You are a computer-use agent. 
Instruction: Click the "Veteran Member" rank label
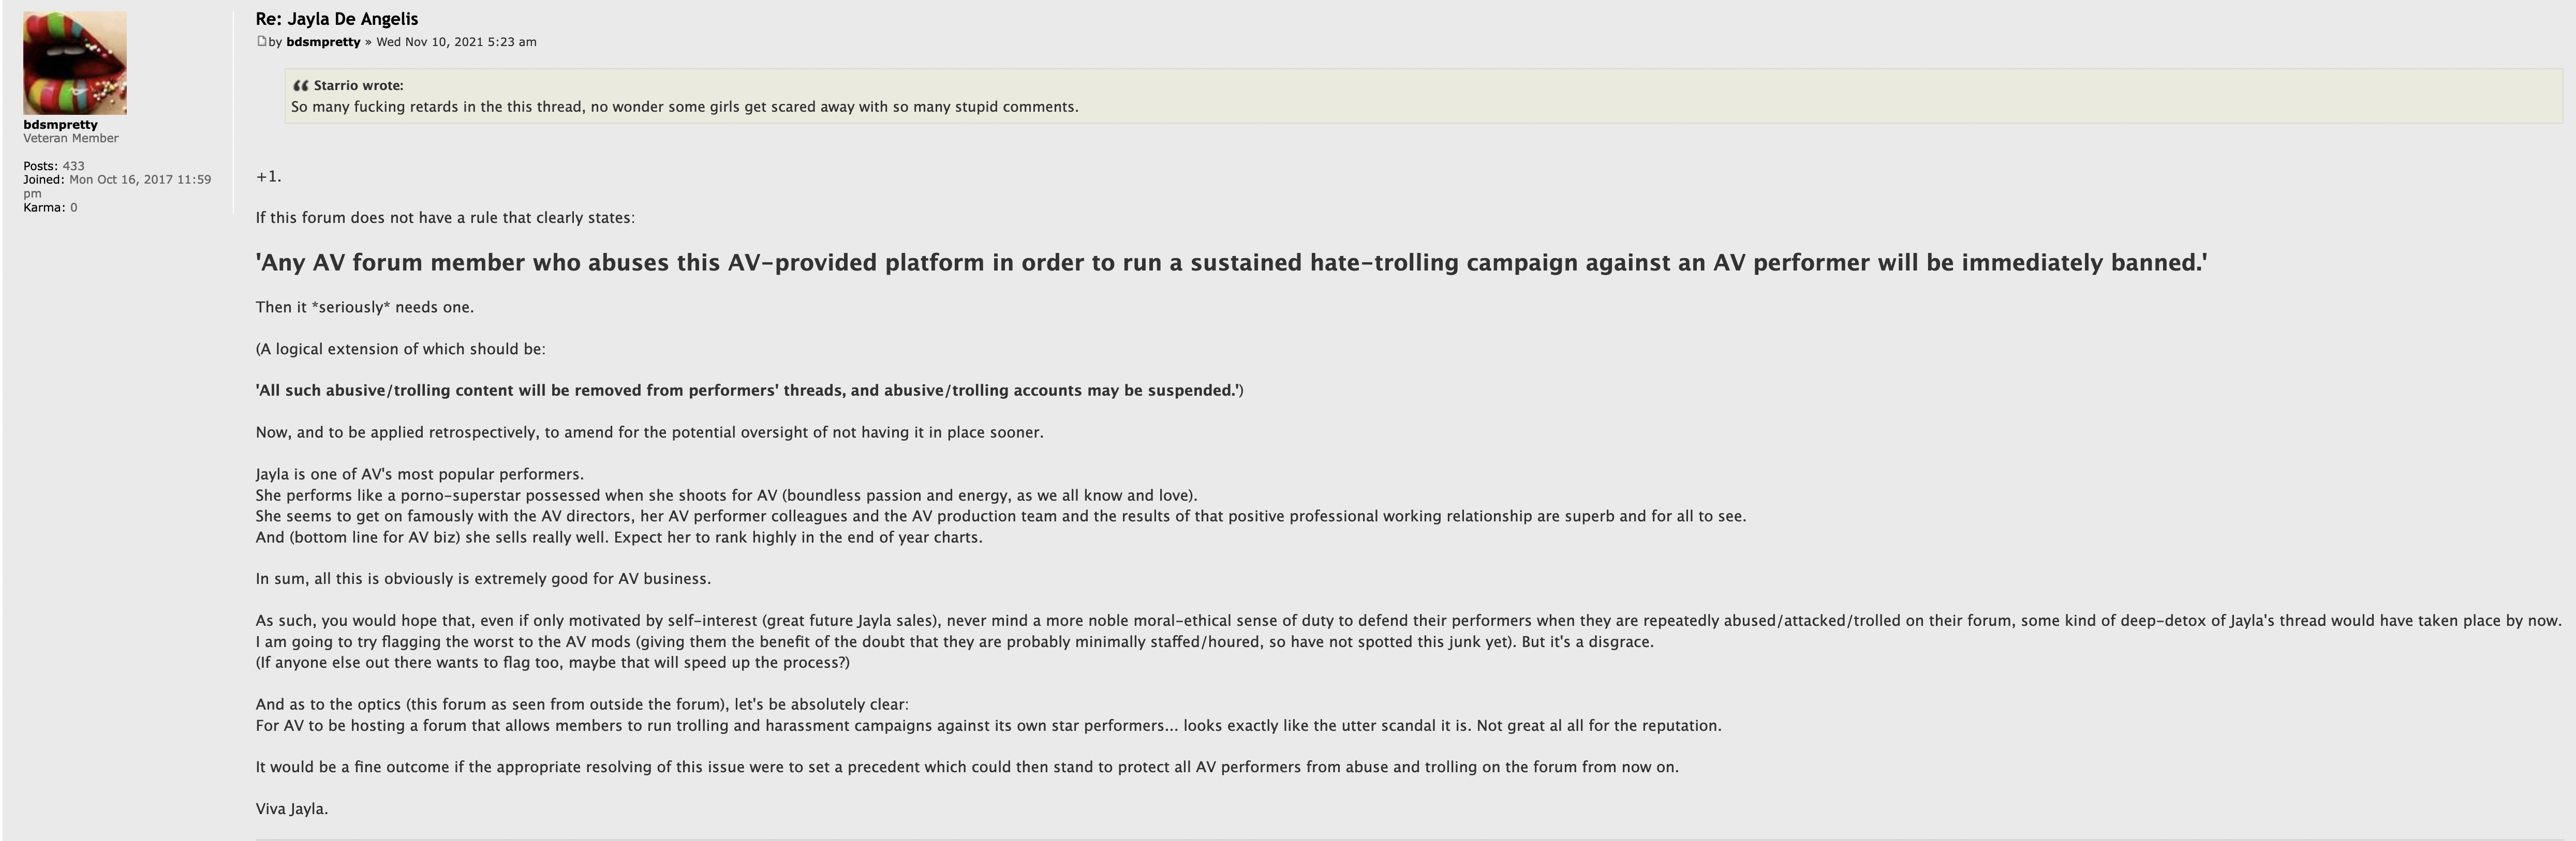click(x=71, y=138)
